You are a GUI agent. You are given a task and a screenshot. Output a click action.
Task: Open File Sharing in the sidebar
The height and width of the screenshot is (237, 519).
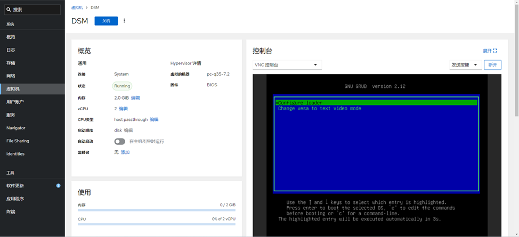point(33,141)
